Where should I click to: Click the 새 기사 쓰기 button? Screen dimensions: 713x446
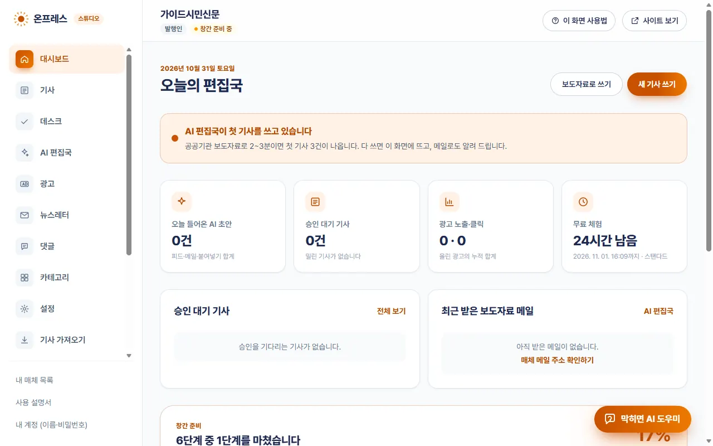pos(657,84)
